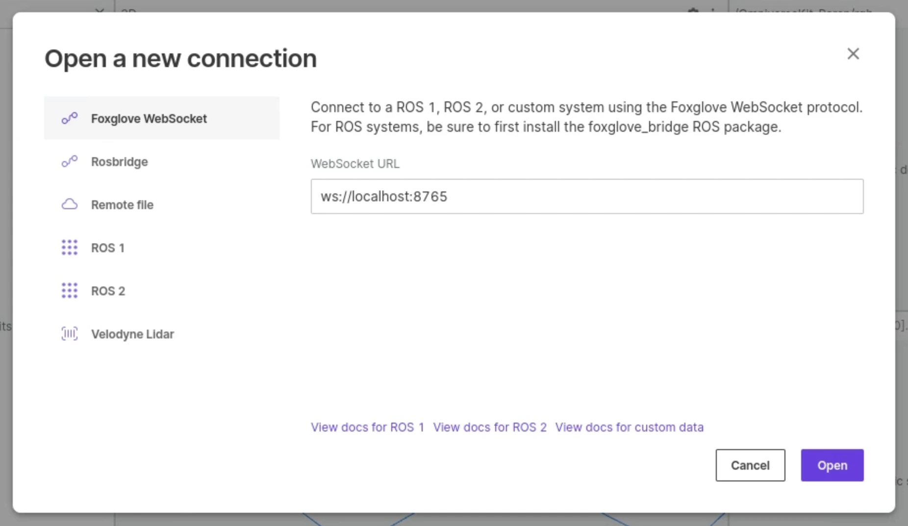Select the Foxglove WebSocket source label

[149, 119]
